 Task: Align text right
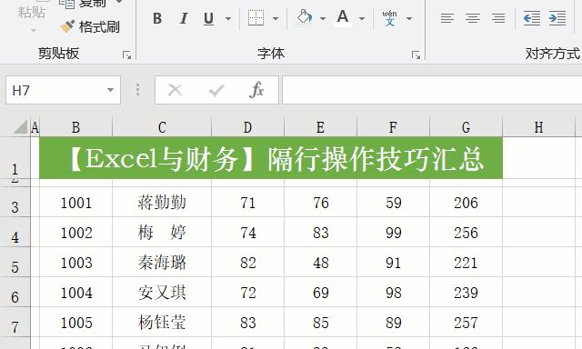point(498,18)
